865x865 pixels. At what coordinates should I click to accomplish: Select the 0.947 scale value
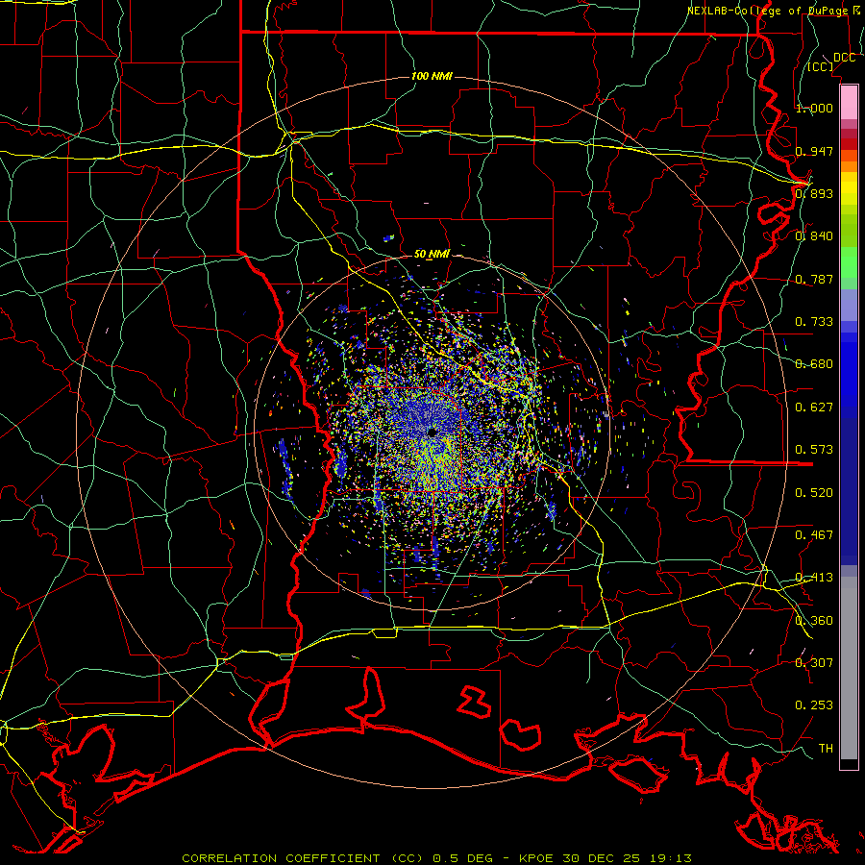point(814,151)
